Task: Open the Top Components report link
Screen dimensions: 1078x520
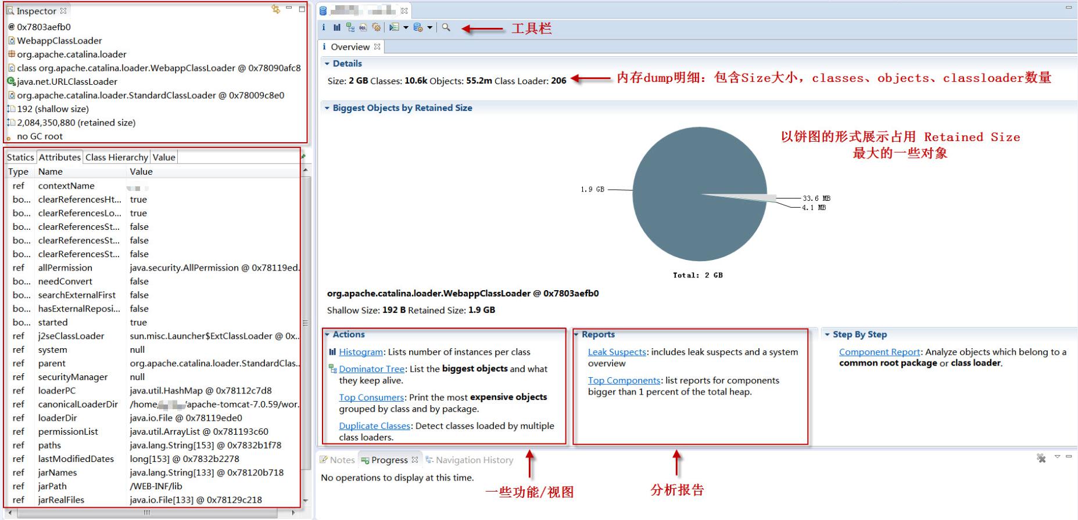Action: tap(624, 380)
